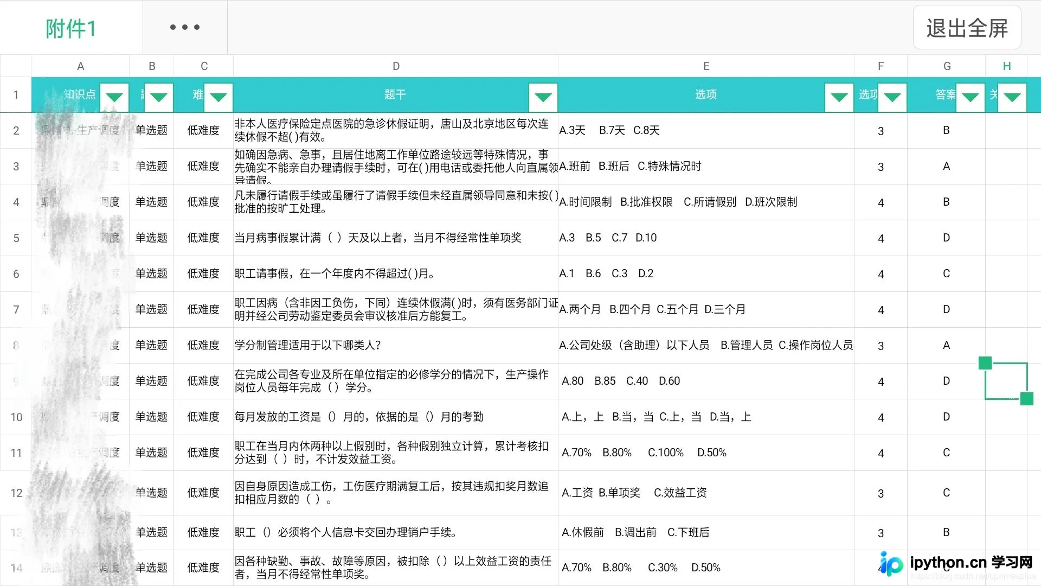
Task: Open the 知识点 column filter dropdown
Action: click(x=114, y=98)
